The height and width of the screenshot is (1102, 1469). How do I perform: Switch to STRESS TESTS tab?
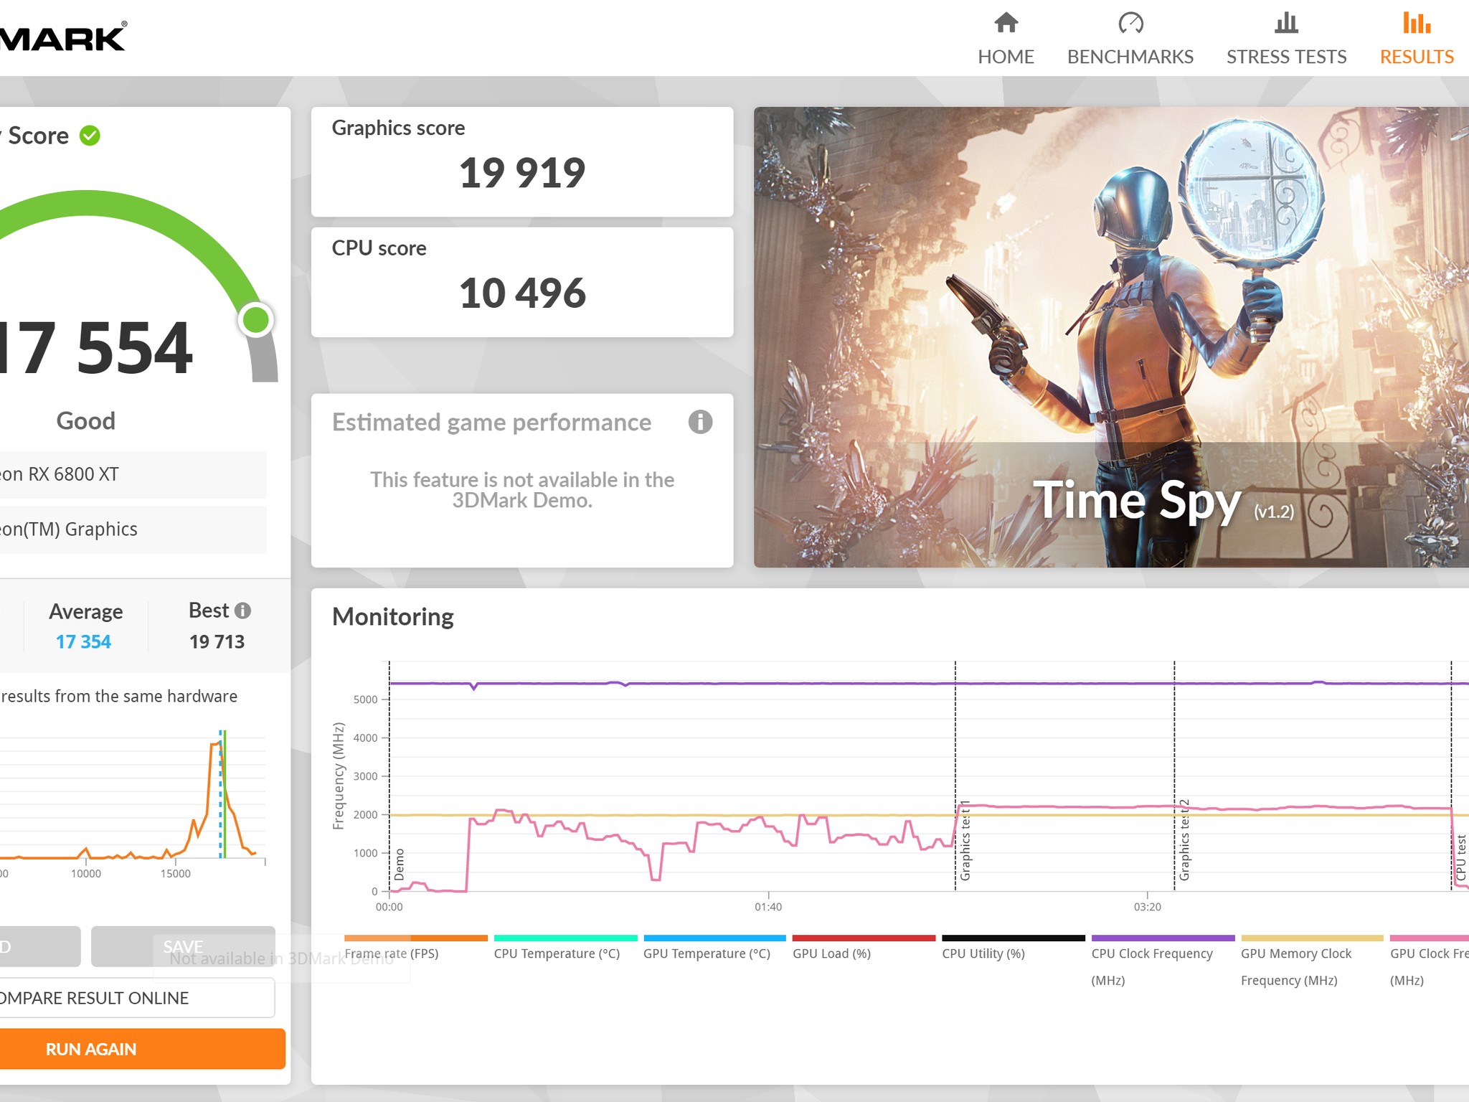click(x=1286, y=57)
